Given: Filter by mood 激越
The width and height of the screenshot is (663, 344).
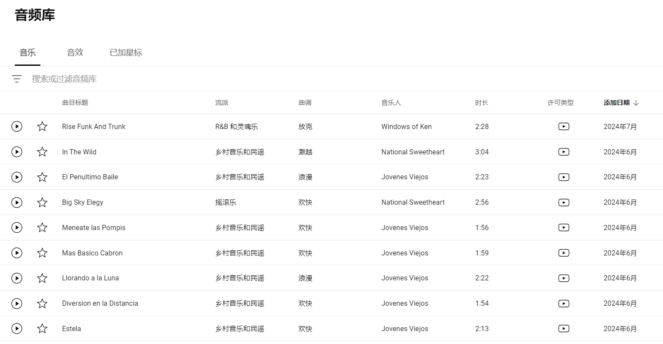Looking at the screenshot, I should [x=305, y=152].
